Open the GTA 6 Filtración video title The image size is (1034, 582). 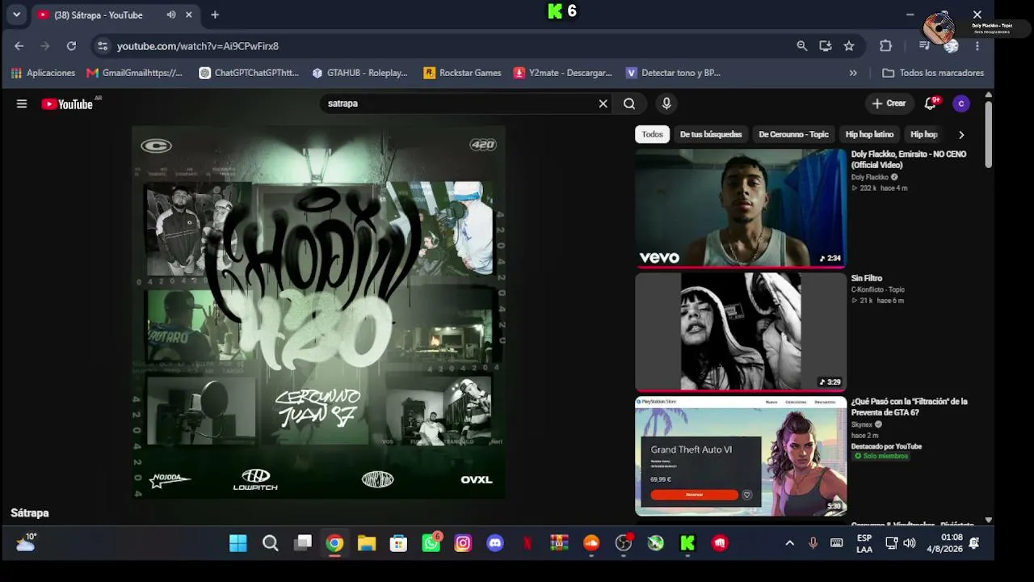909,407
